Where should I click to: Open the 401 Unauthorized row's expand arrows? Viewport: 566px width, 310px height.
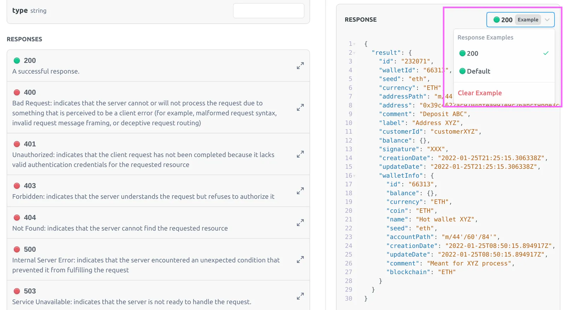pyautogui.click(x=300, y=154)
